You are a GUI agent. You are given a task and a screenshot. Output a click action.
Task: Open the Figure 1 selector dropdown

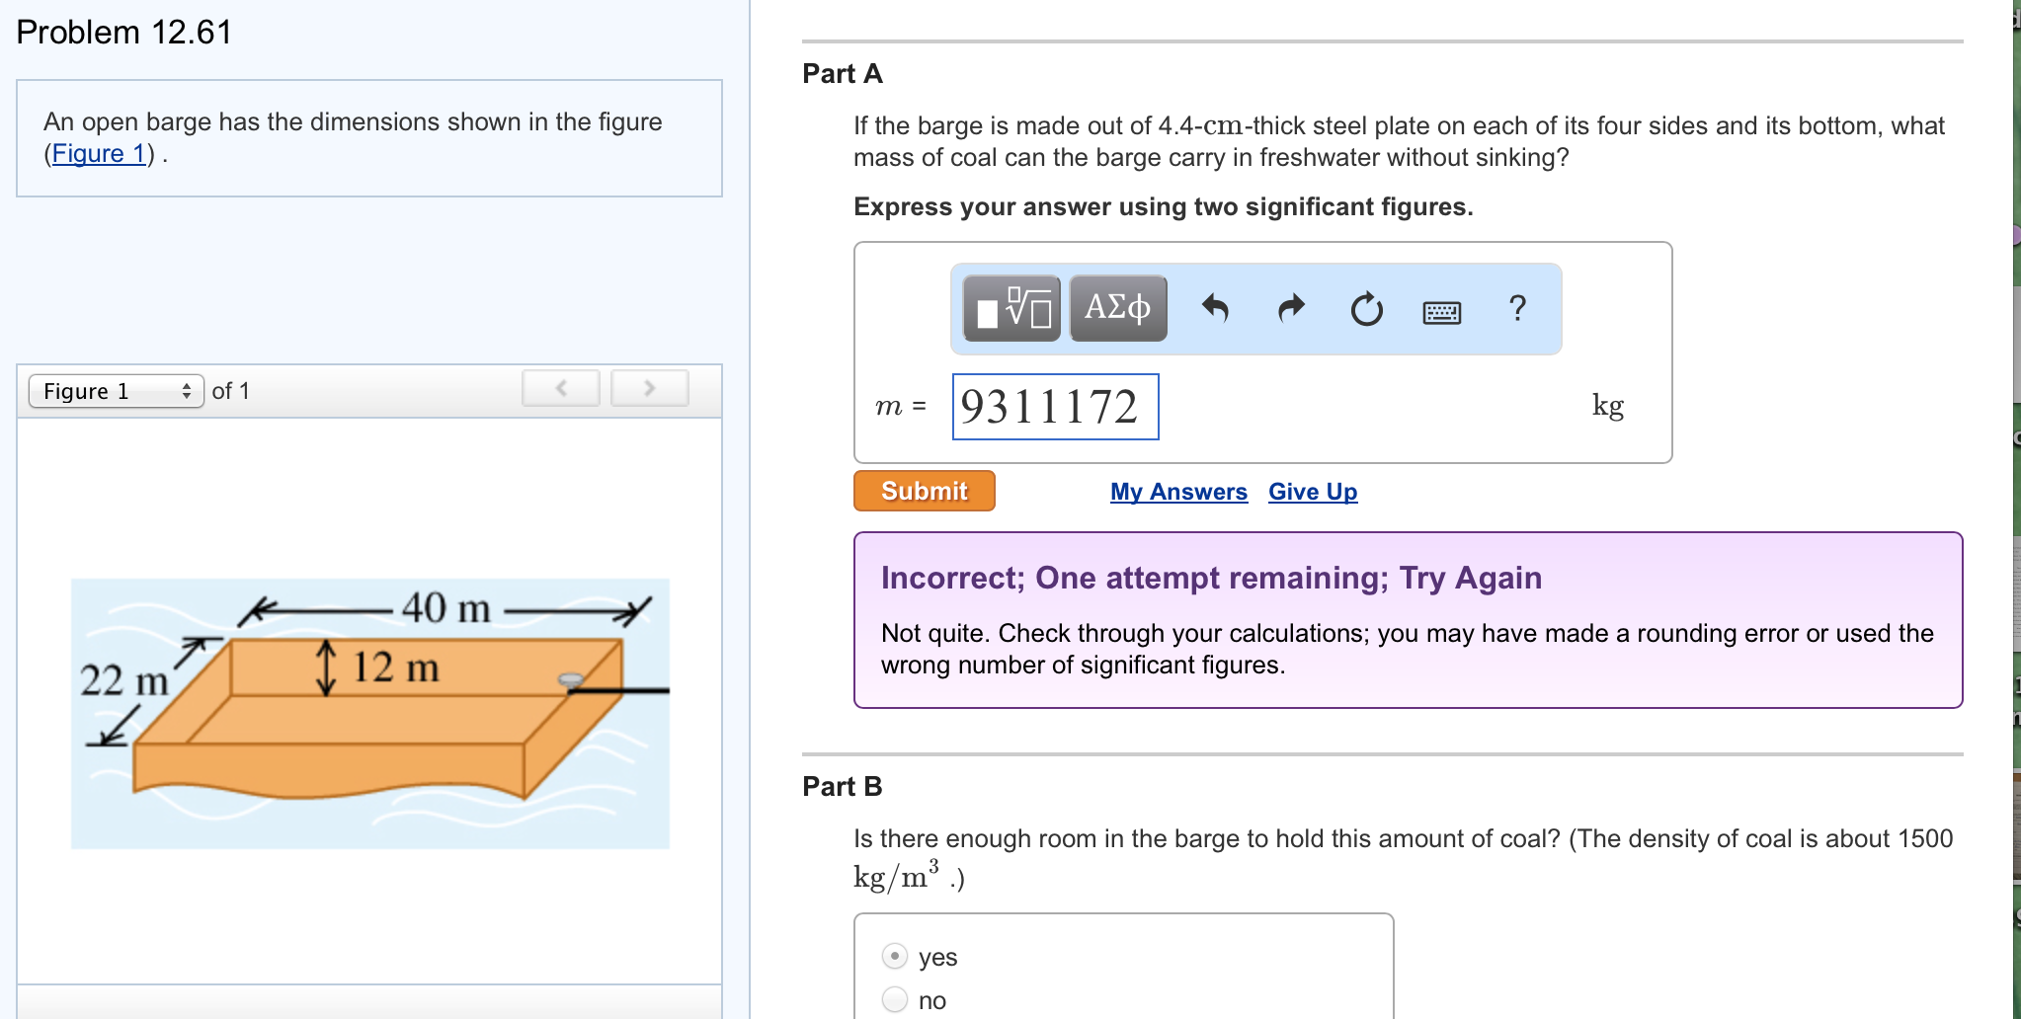pyautogui.click(x=117, y=390)
